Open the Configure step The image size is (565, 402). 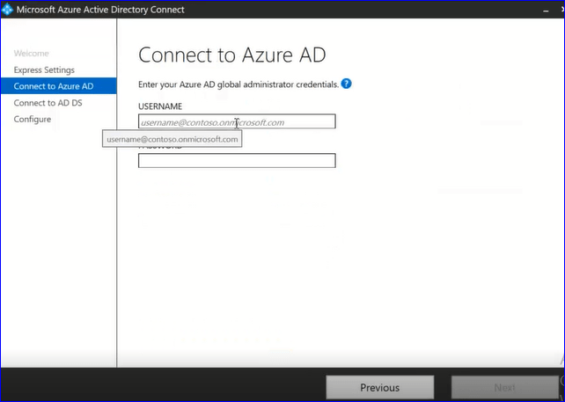point(33,120)
